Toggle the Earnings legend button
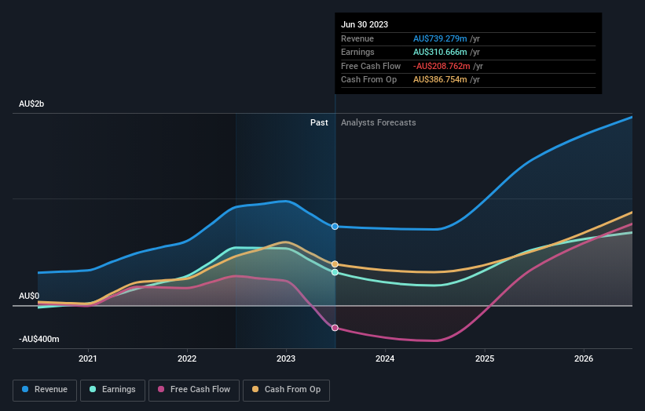The height and width of the screenshot is (411, 645). point(112,390)
